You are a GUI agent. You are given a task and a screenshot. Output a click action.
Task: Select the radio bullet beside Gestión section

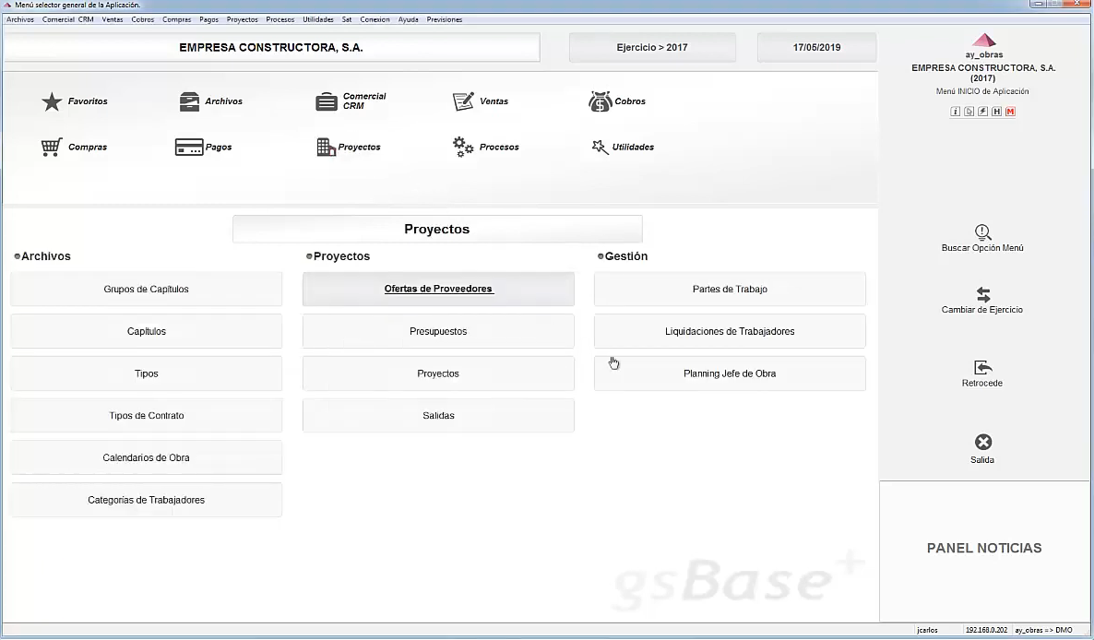pos(601,255)
